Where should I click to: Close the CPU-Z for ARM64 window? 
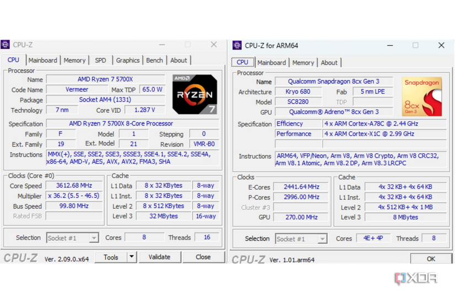tap(441, 46)
